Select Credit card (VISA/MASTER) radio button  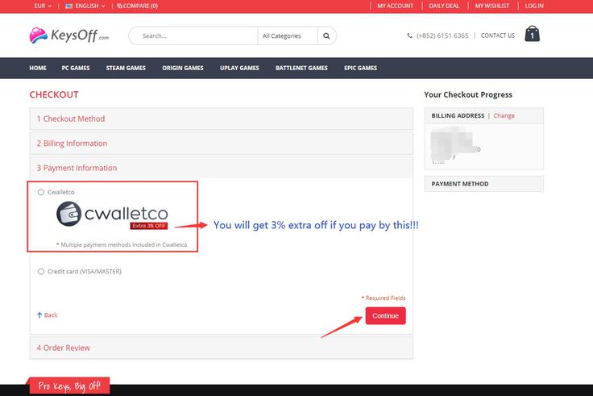(41, 272)
